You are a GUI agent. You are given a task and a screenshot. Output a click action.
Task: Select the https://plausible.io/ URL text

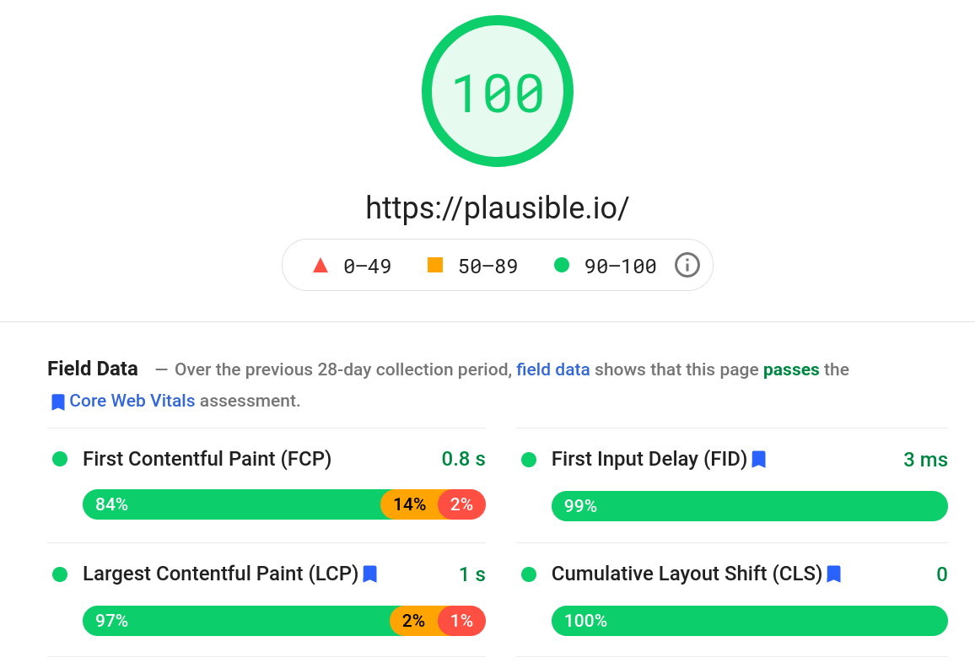point(497,208)
